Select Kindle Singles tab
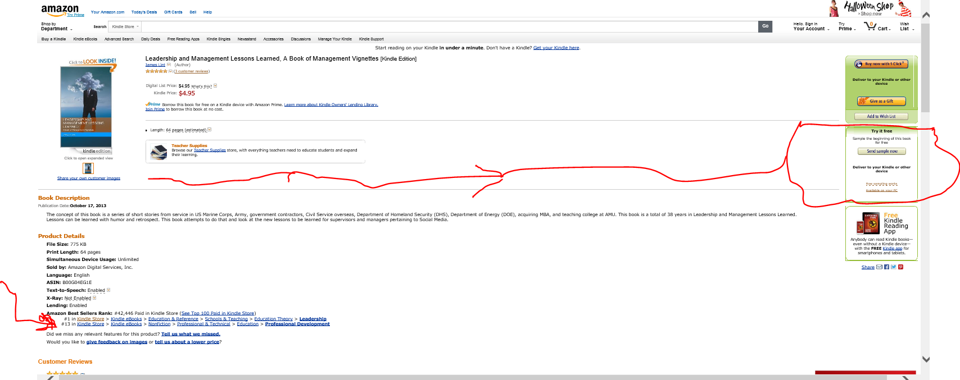This screenshot has width=960, height=380. point(219,39)
